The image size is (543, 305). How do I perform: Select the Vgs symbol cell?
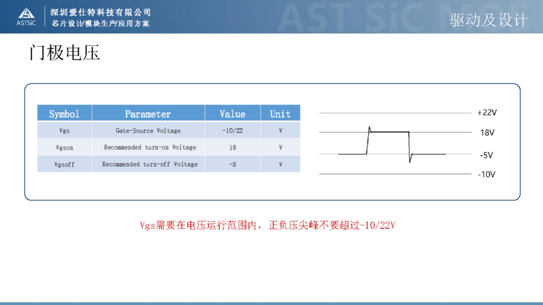pyautogui.click(x=64, y=131)
